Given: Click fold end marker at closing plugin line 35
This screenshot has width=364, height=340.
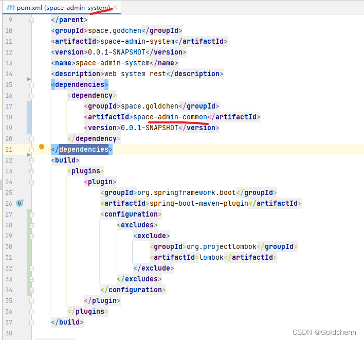Looking at the screenshot, I should 32,301.
